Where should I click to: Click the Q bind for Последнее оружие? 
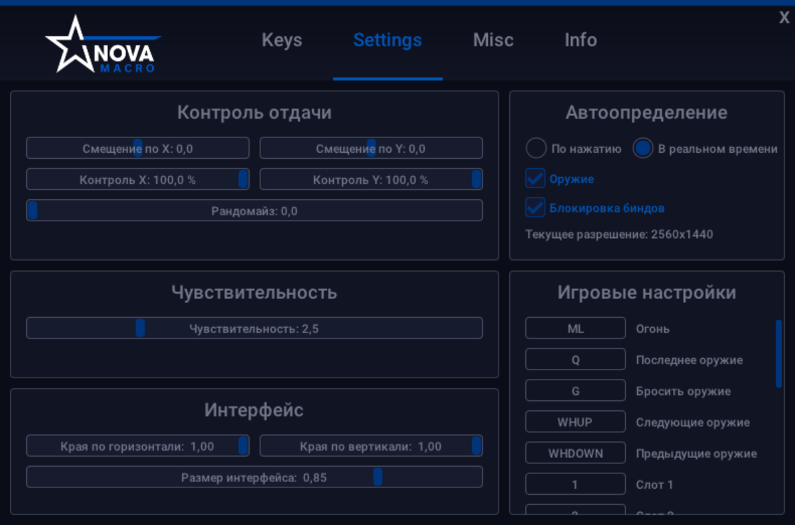coord(575,359)
